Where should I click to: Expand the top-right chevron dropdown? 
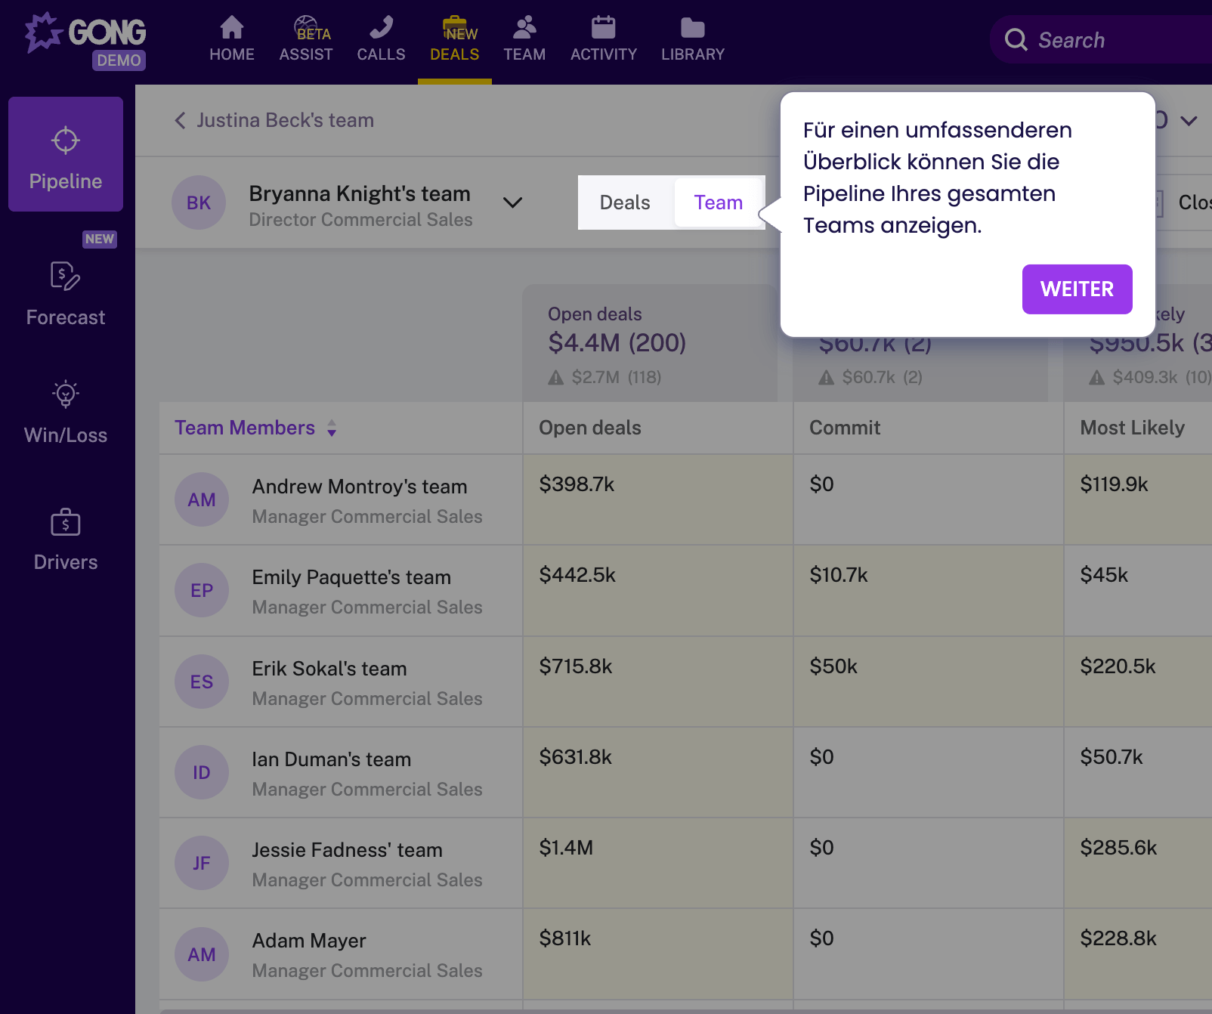click(x=1189, y=121)
